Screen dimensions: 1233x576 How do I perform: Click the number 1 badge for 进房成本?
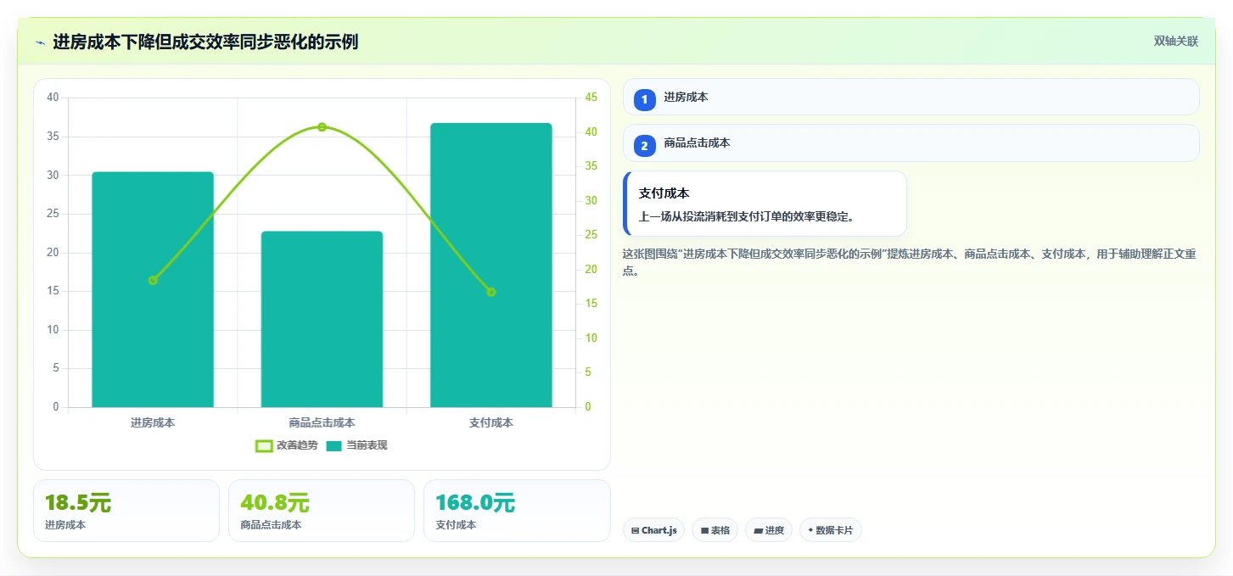point(644,99)
